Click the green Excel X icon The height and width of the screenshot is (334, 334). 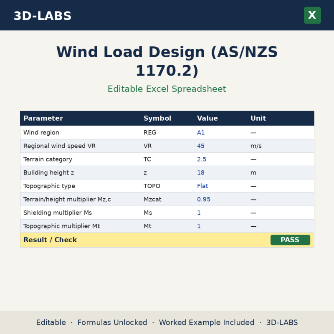point(312,15)
